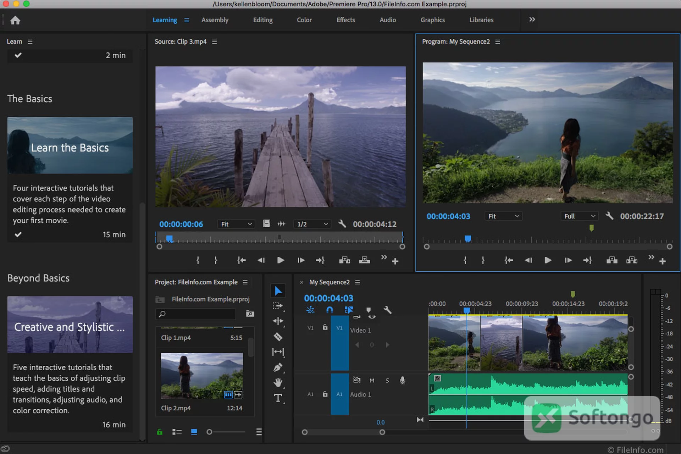Play the Source monitor clip
681x454 pixels.
coord(281,260)
